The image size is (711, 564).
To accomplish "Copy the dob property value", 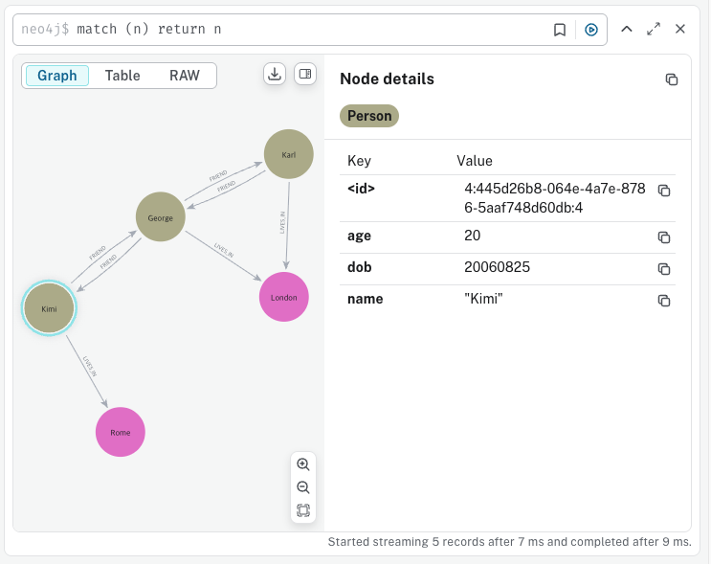I will click(x=664, y=269).
